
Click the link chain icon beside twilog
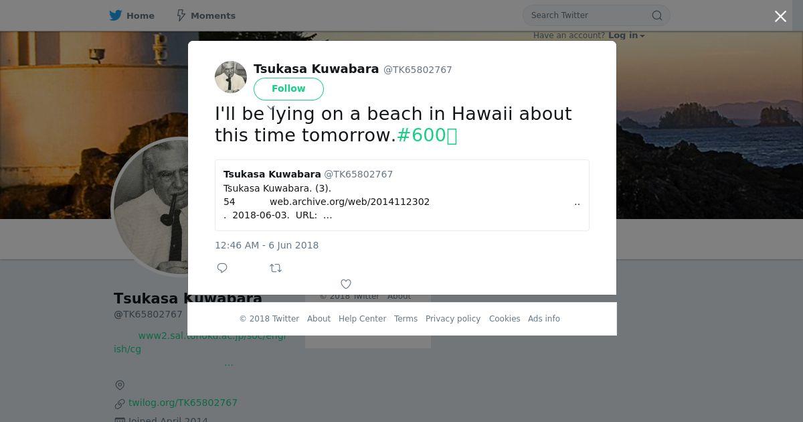click(x=120, y=403)
